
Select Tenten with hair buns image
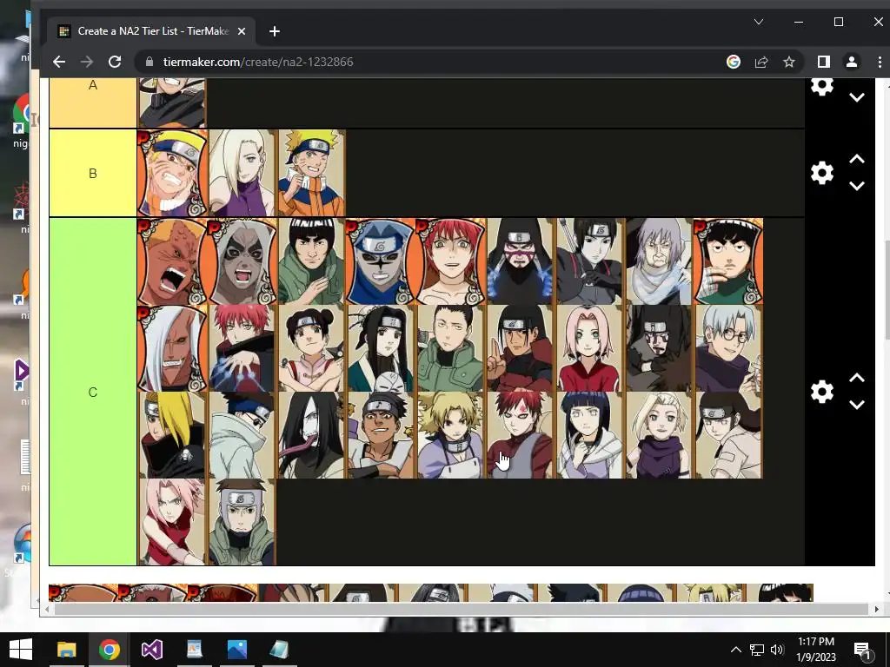[311, 348]
